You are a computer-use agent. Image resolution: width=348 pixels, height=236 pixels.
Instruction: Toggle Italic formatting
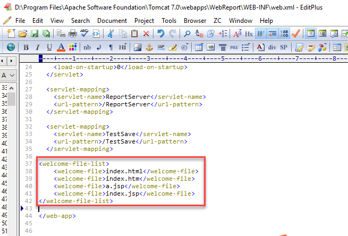[x=38, y=47]
